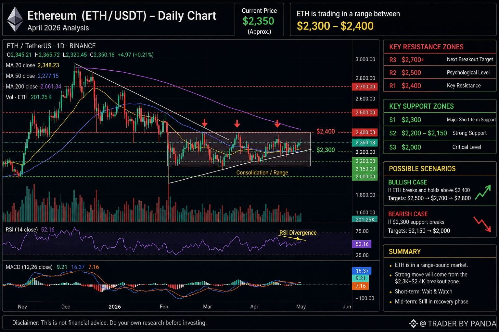Image resolution: width=499 pixels, height=332 pixels.
Task: Click the 'RSI (14 close)' indicator label
Action: [22, 230]
